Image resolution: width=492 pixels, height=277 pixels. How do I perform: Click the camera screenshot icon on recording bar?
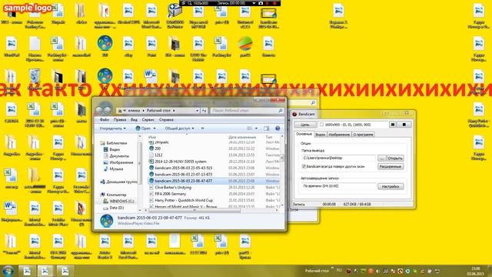(x=261, y=3)
